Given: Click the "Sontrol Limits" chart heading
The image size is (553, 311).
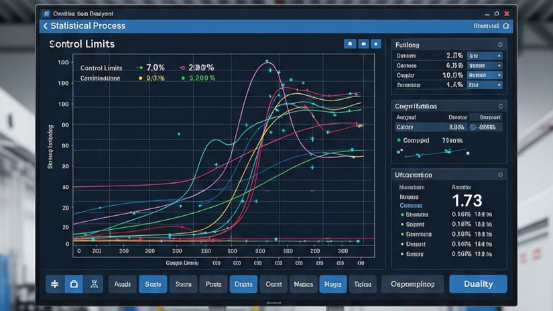Looking at the screenshot, I should [x=82, y=44].
